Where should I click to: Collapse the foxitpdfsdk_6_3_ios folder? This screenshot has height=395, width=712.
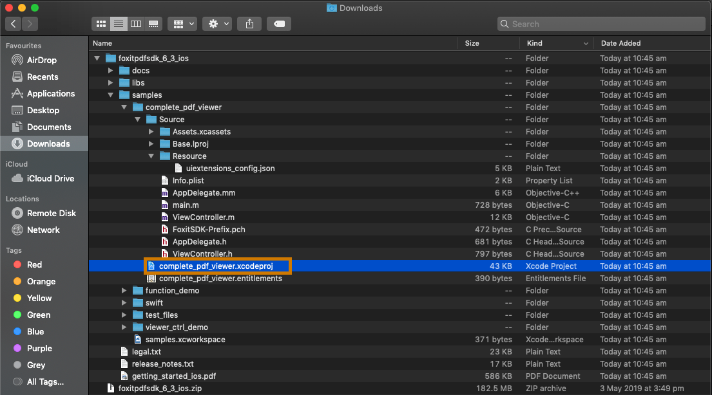click(97, 58)
